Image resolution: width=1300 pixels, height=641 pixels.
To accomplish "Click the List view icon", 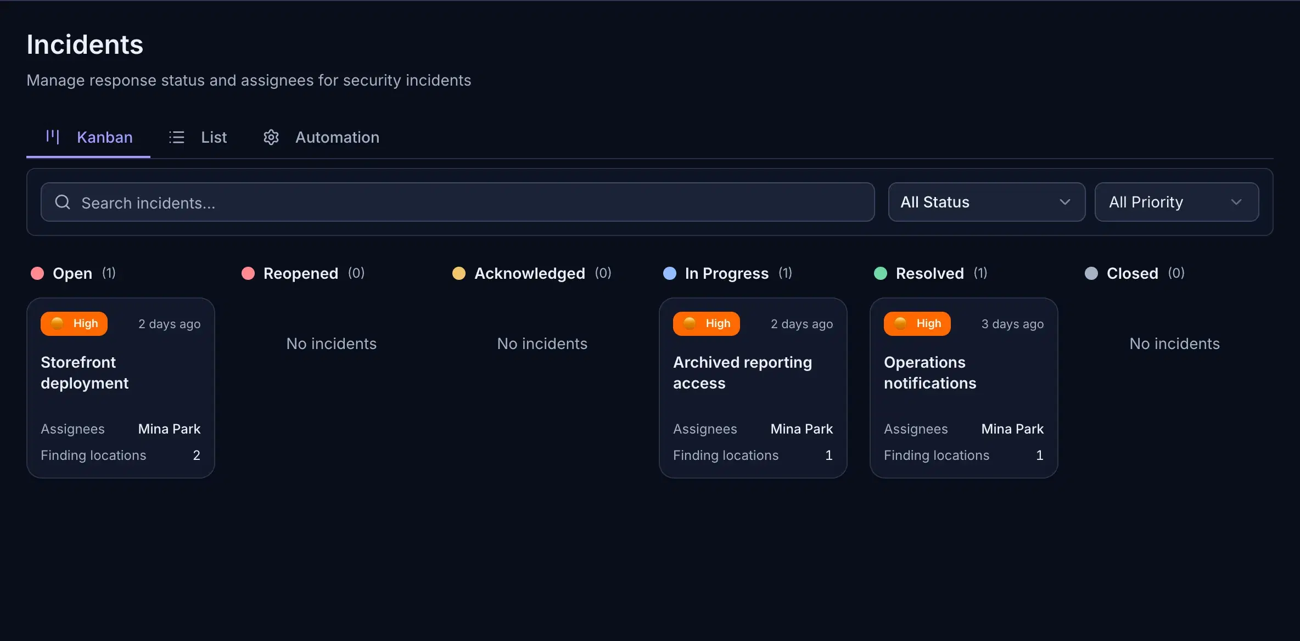I will (177, 137).
